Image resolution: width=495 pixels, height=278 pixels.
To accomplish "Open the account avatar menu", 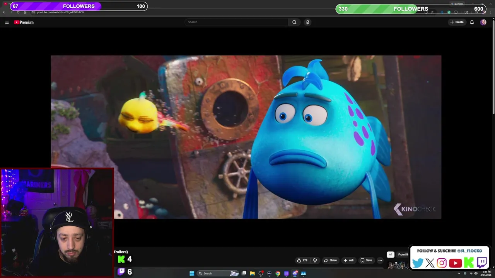I will click(483, 22).
